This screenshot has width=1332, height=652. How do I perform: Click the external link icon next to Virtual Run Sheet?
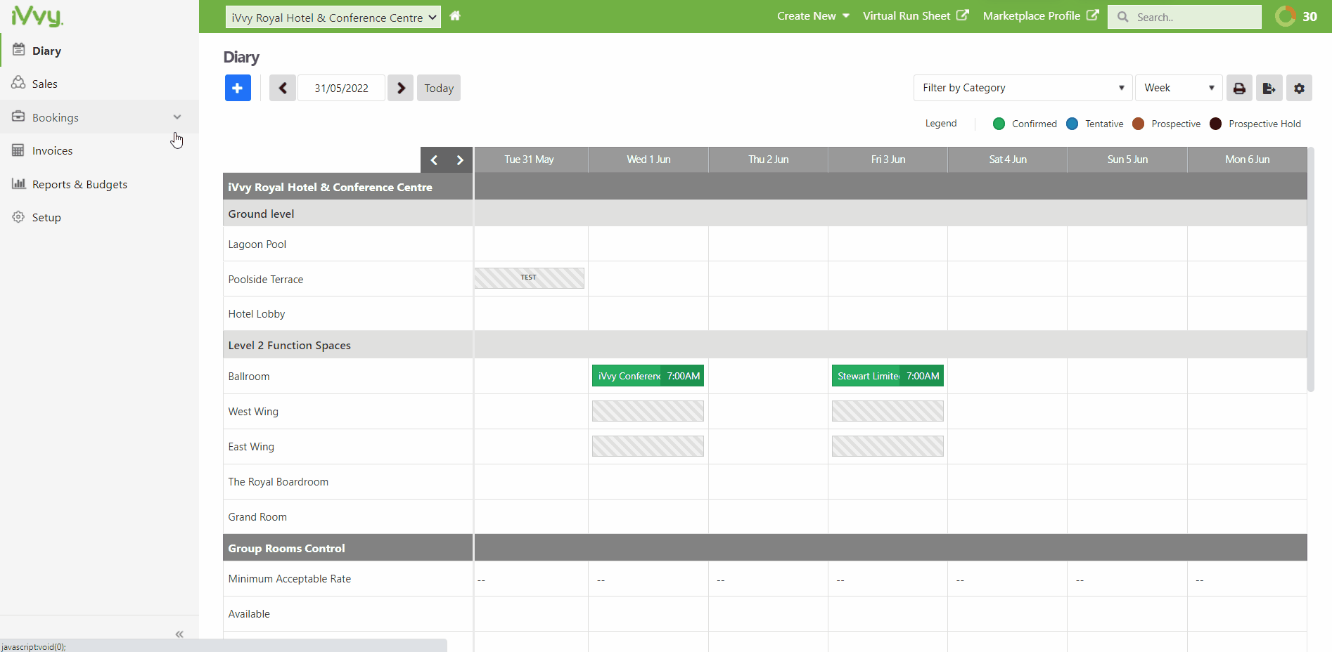(x=963, y=15)
